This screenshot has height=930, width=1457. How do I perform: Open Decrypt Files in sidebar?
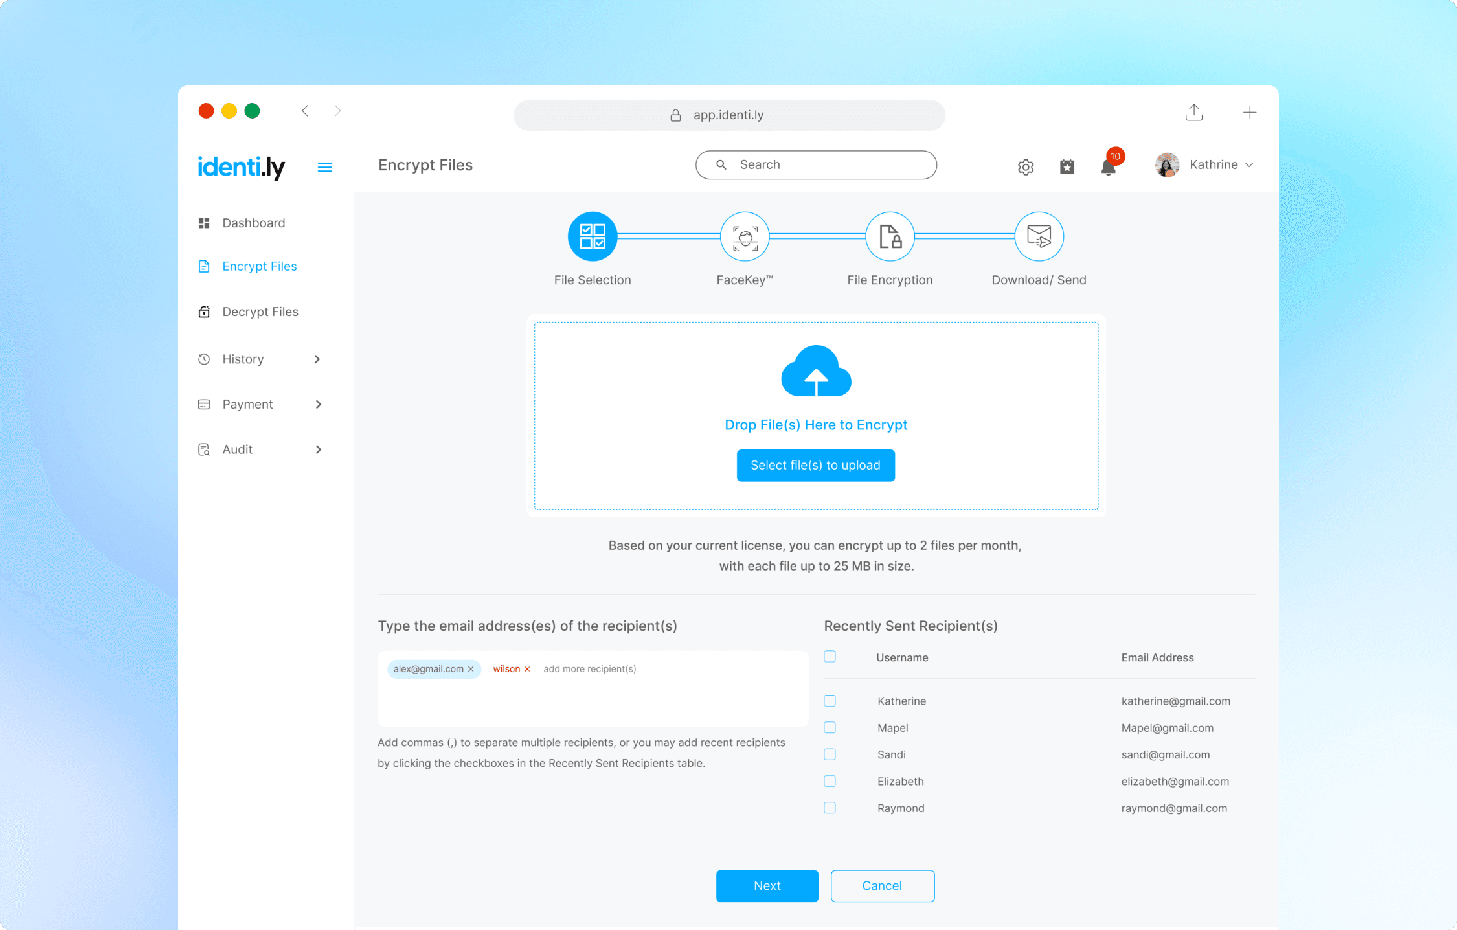[x=260, y=312]
